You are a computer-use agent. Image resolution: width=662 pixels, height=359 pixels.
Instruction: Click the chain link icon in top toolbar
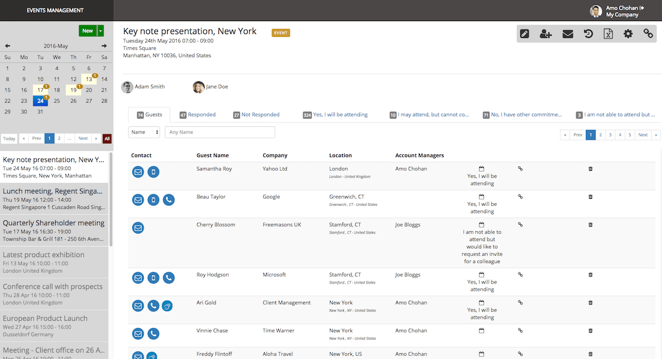point(648,34)
